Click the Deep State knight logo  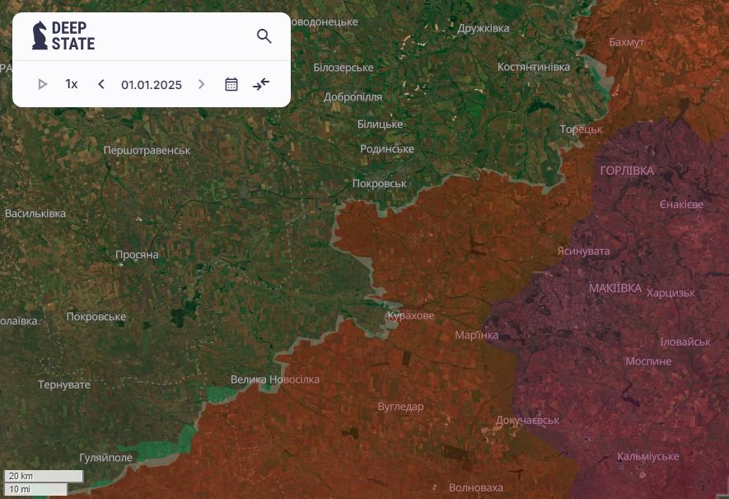click(x=40, y=35)
